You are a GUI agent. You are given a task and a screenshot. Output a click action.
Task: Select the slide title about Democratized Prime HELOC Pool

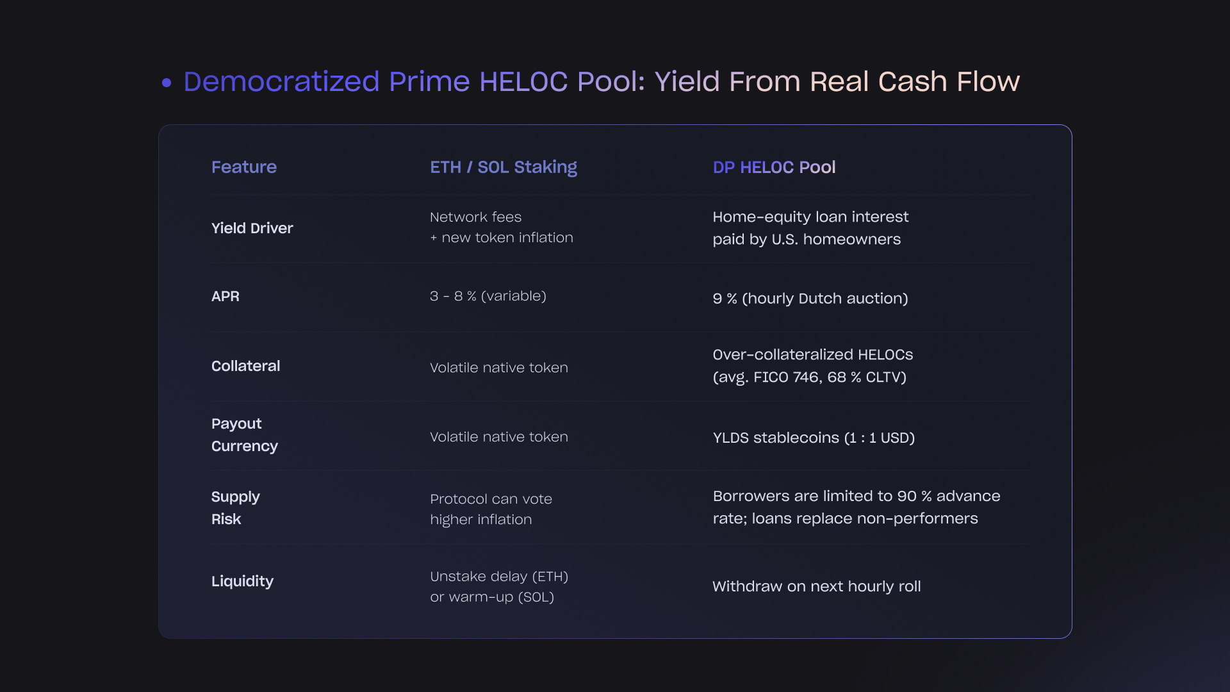pyautogui.click(x=601, y=82)
